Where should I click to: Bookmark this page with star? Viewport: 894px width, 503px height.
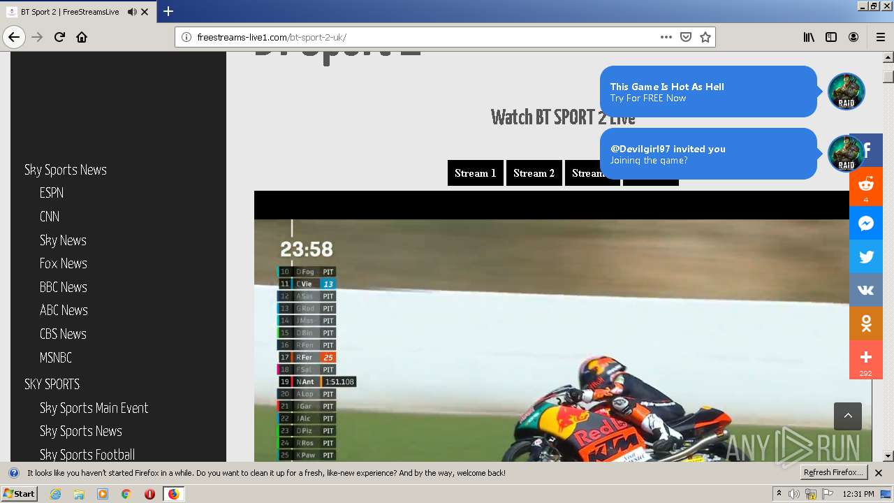pyautogui.click(x=705, y=37)
